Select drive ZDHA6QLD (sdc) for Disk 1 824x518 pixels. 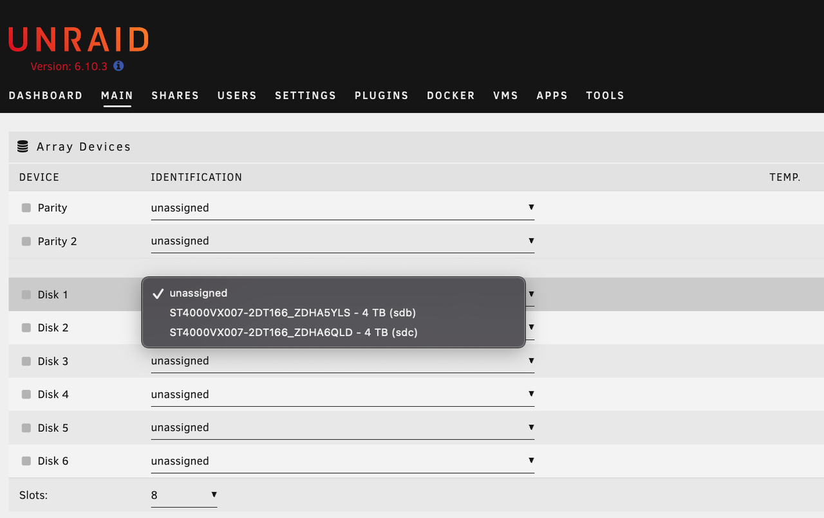coord(294,332)
